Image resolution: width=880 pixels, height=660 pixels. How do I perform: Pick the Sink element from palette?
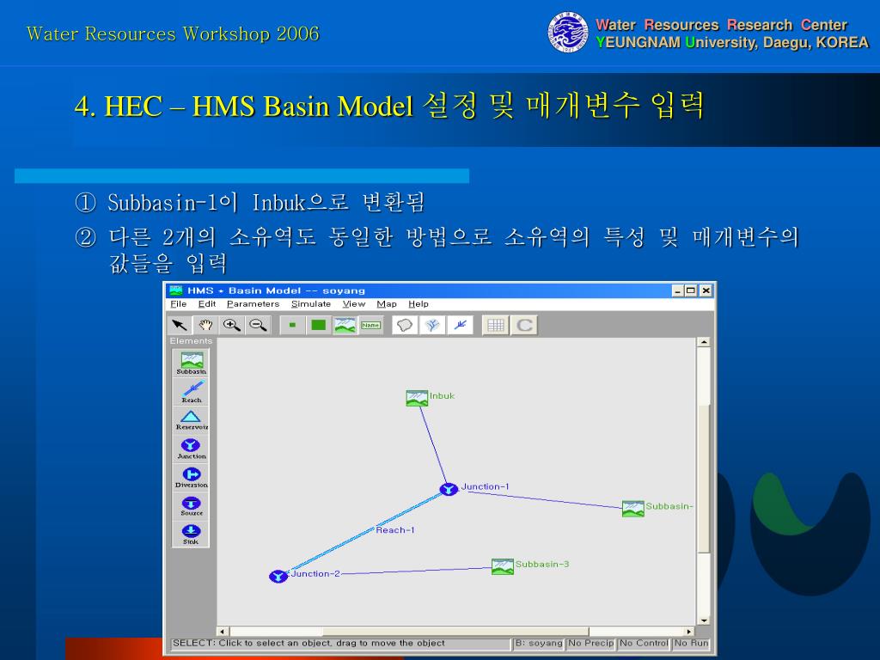pos(191,535)
